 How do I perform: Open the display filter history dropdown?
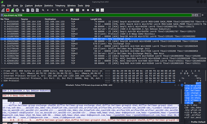pyautogui.click(x=200, y=15)
